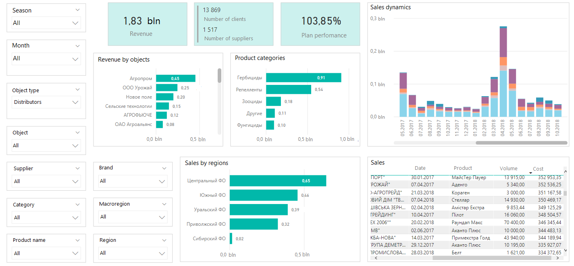574x266 pixels.
Task: Open the Supplier dropdown showing All
Action: tap(46, 181)
